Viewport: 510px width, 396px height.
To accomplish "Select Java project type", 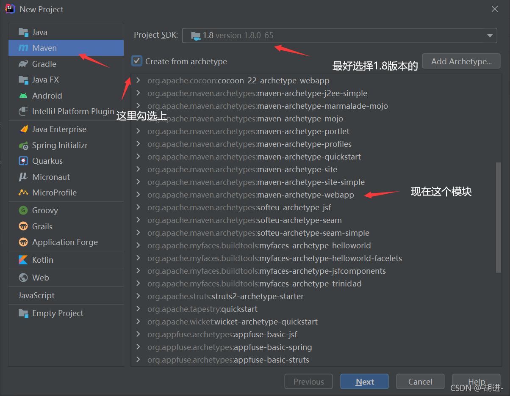I will tap(66, 32).
